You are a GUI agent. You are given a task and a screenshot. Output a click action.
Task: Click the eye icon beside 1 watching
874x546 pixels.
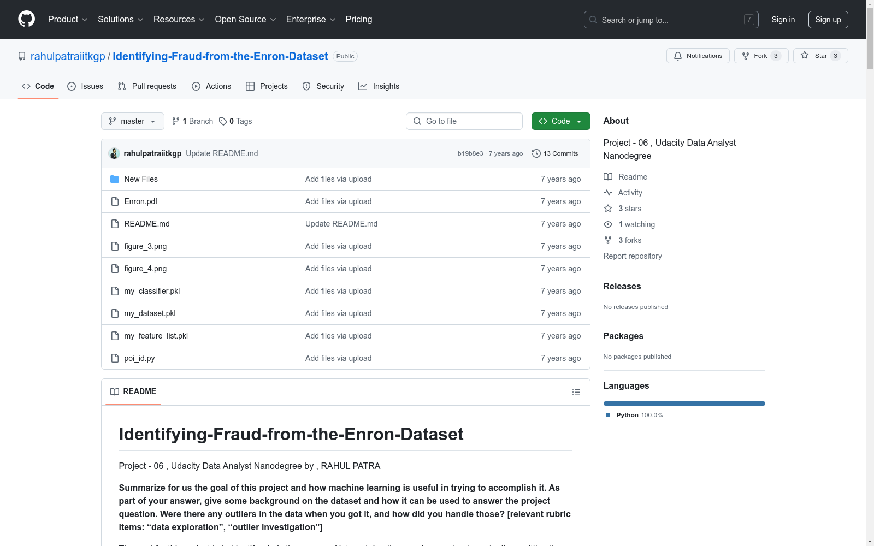pyautogui.click(x=608, y=224)
